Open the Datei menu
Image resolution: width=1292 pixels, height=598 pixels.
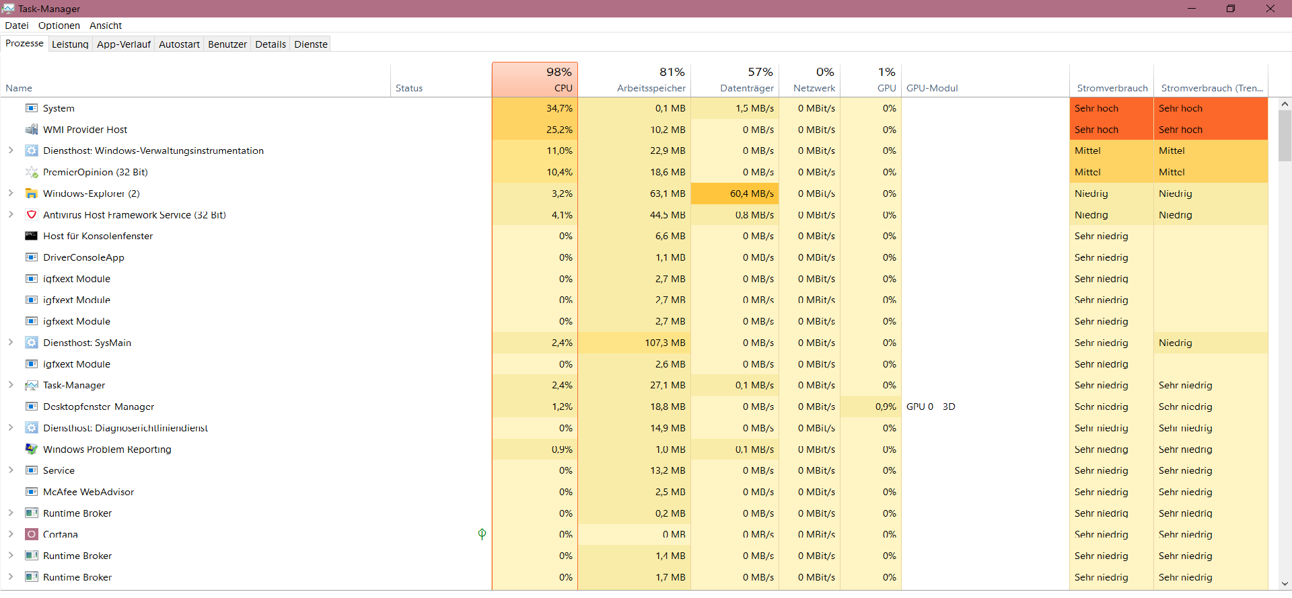coord(17,26)
